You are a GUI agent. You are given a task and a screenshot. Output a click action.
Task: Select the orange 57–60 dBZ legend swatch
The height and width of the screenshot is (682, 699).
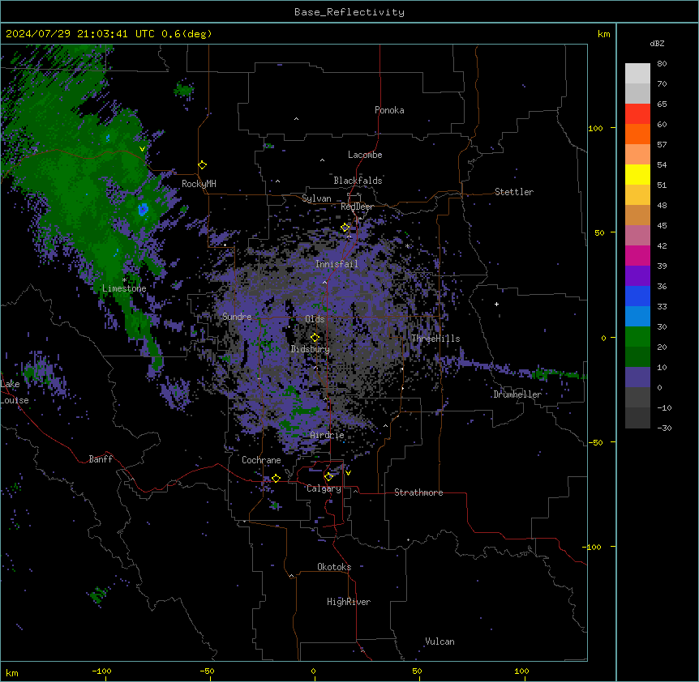coord(637,134)
